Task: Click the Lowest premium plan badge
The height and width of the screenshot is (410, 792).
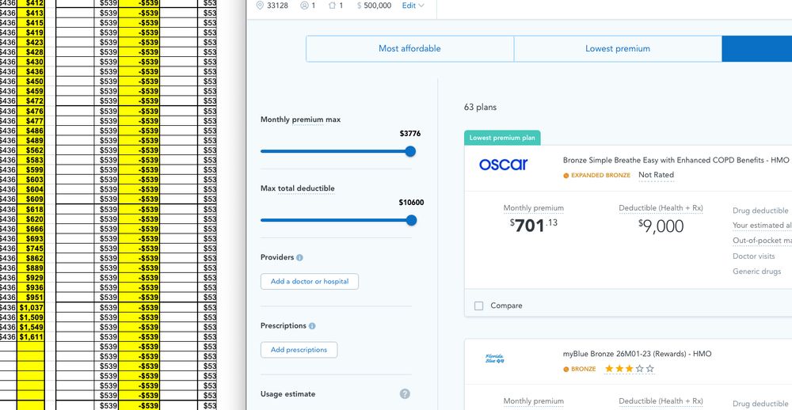Action: point(502,138)
